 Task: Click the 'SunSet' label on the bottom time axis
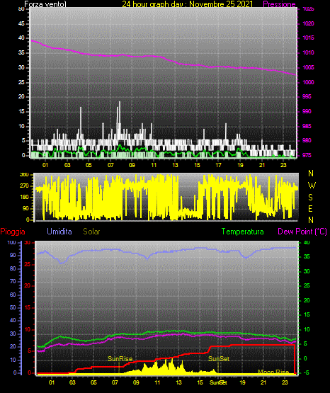[x=218, y=382]
